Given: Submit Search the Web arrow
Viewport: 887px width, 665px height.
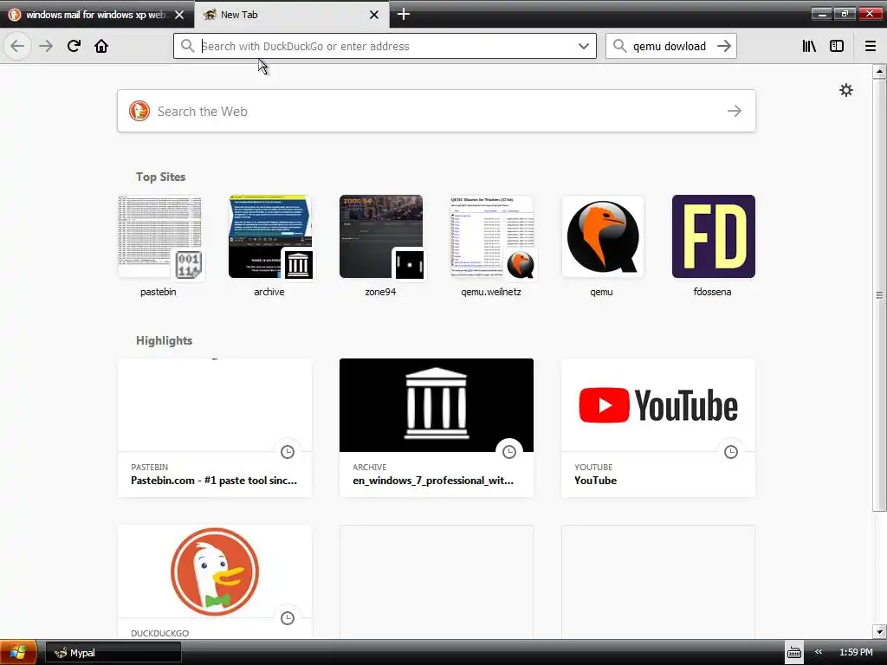Looking at the screenshot, I should [735, 111].
